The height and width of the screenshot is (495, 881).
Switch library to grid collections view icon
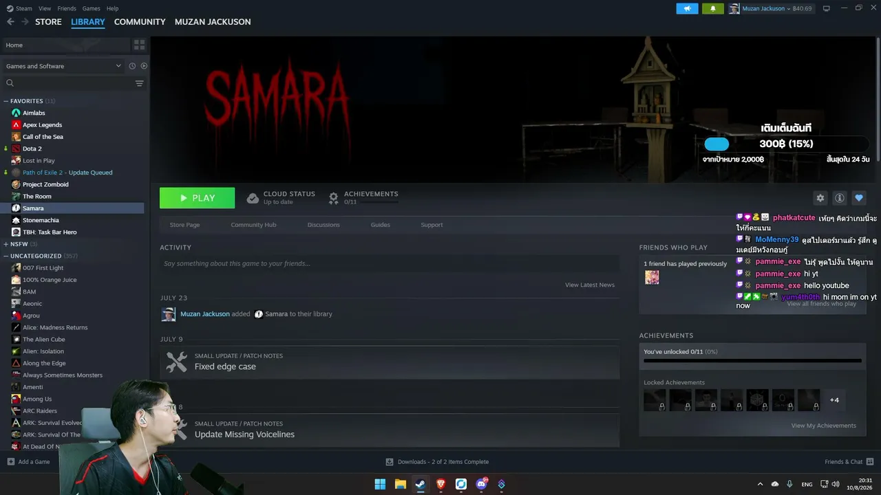139,45
